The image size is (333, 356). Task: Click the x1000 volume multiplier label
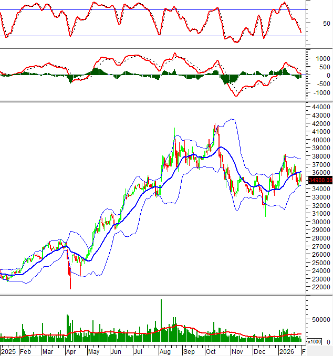314,342
